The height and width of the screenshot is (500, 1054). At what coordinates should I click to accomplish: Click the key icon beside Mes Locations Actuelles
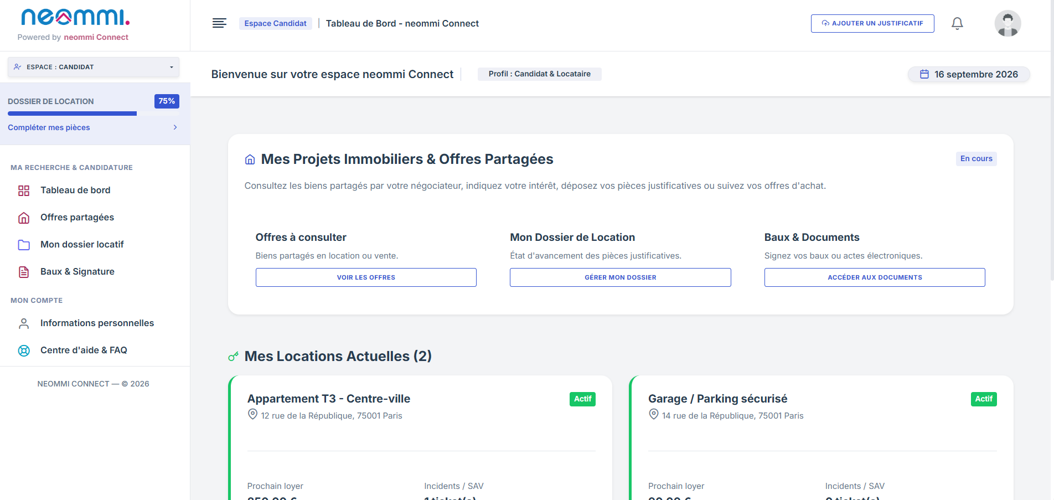click(x=234, y=357)
